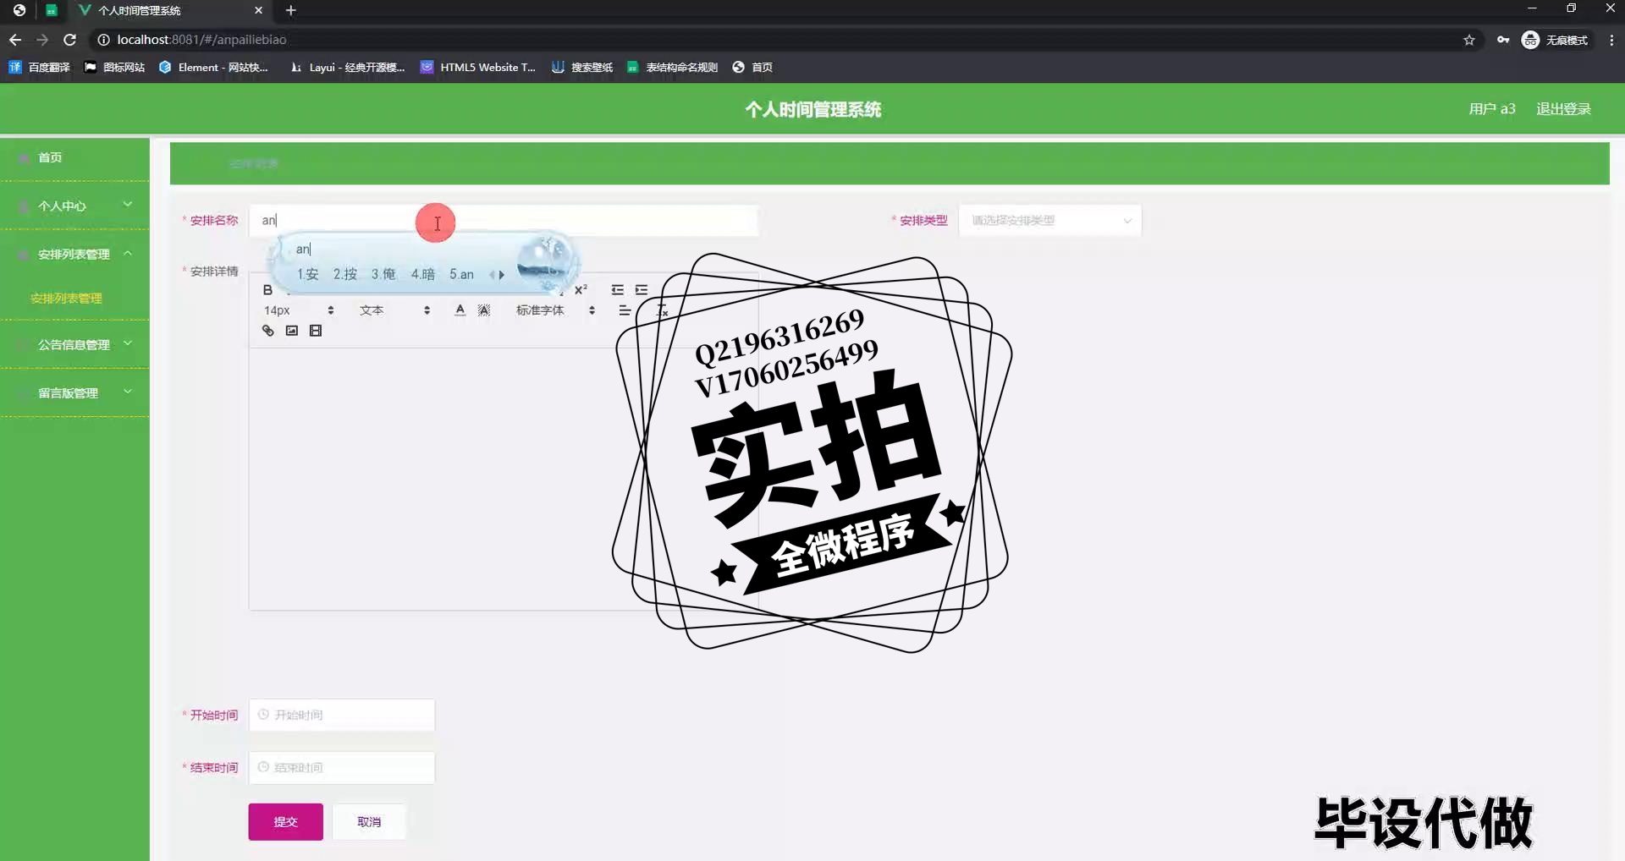
Task: Choose IME candidate 5.an
Action: (461, 274)
